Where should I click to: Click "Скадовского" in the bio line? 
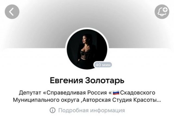[x=138, y=93]
